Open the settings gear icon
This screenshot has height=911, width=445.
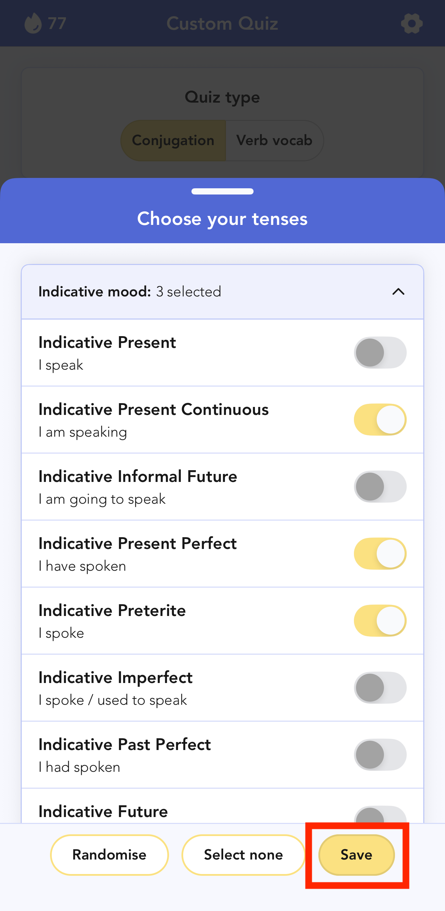coord(412,24)
